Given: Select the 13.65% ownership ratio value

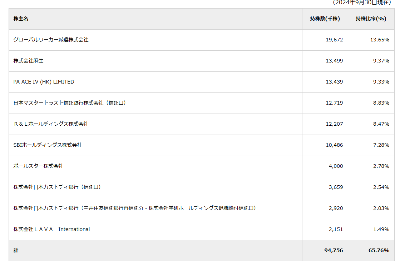Looking at the screenshot, I should coord(379,40).
